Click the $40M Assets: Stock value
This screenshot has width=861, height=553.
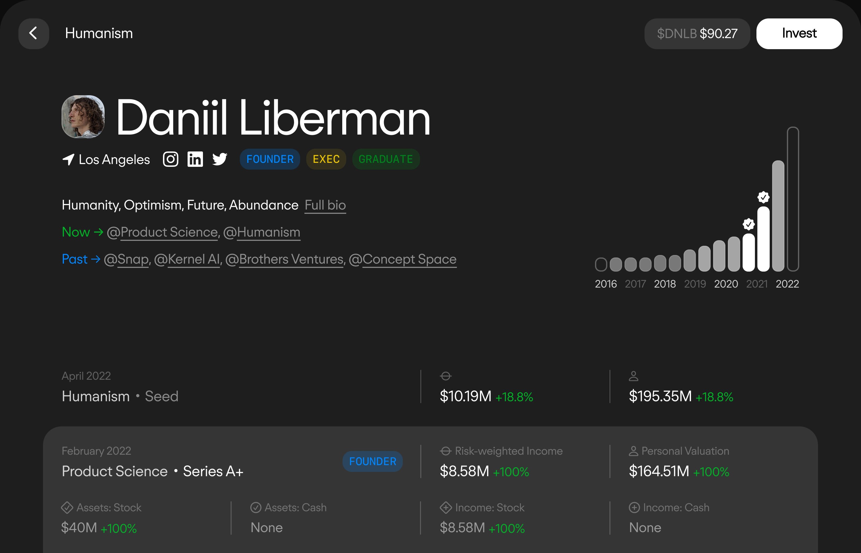79,528
